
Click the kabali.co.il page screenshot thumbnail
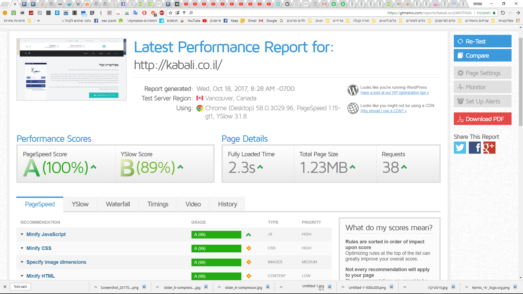(x=71, y=69)
